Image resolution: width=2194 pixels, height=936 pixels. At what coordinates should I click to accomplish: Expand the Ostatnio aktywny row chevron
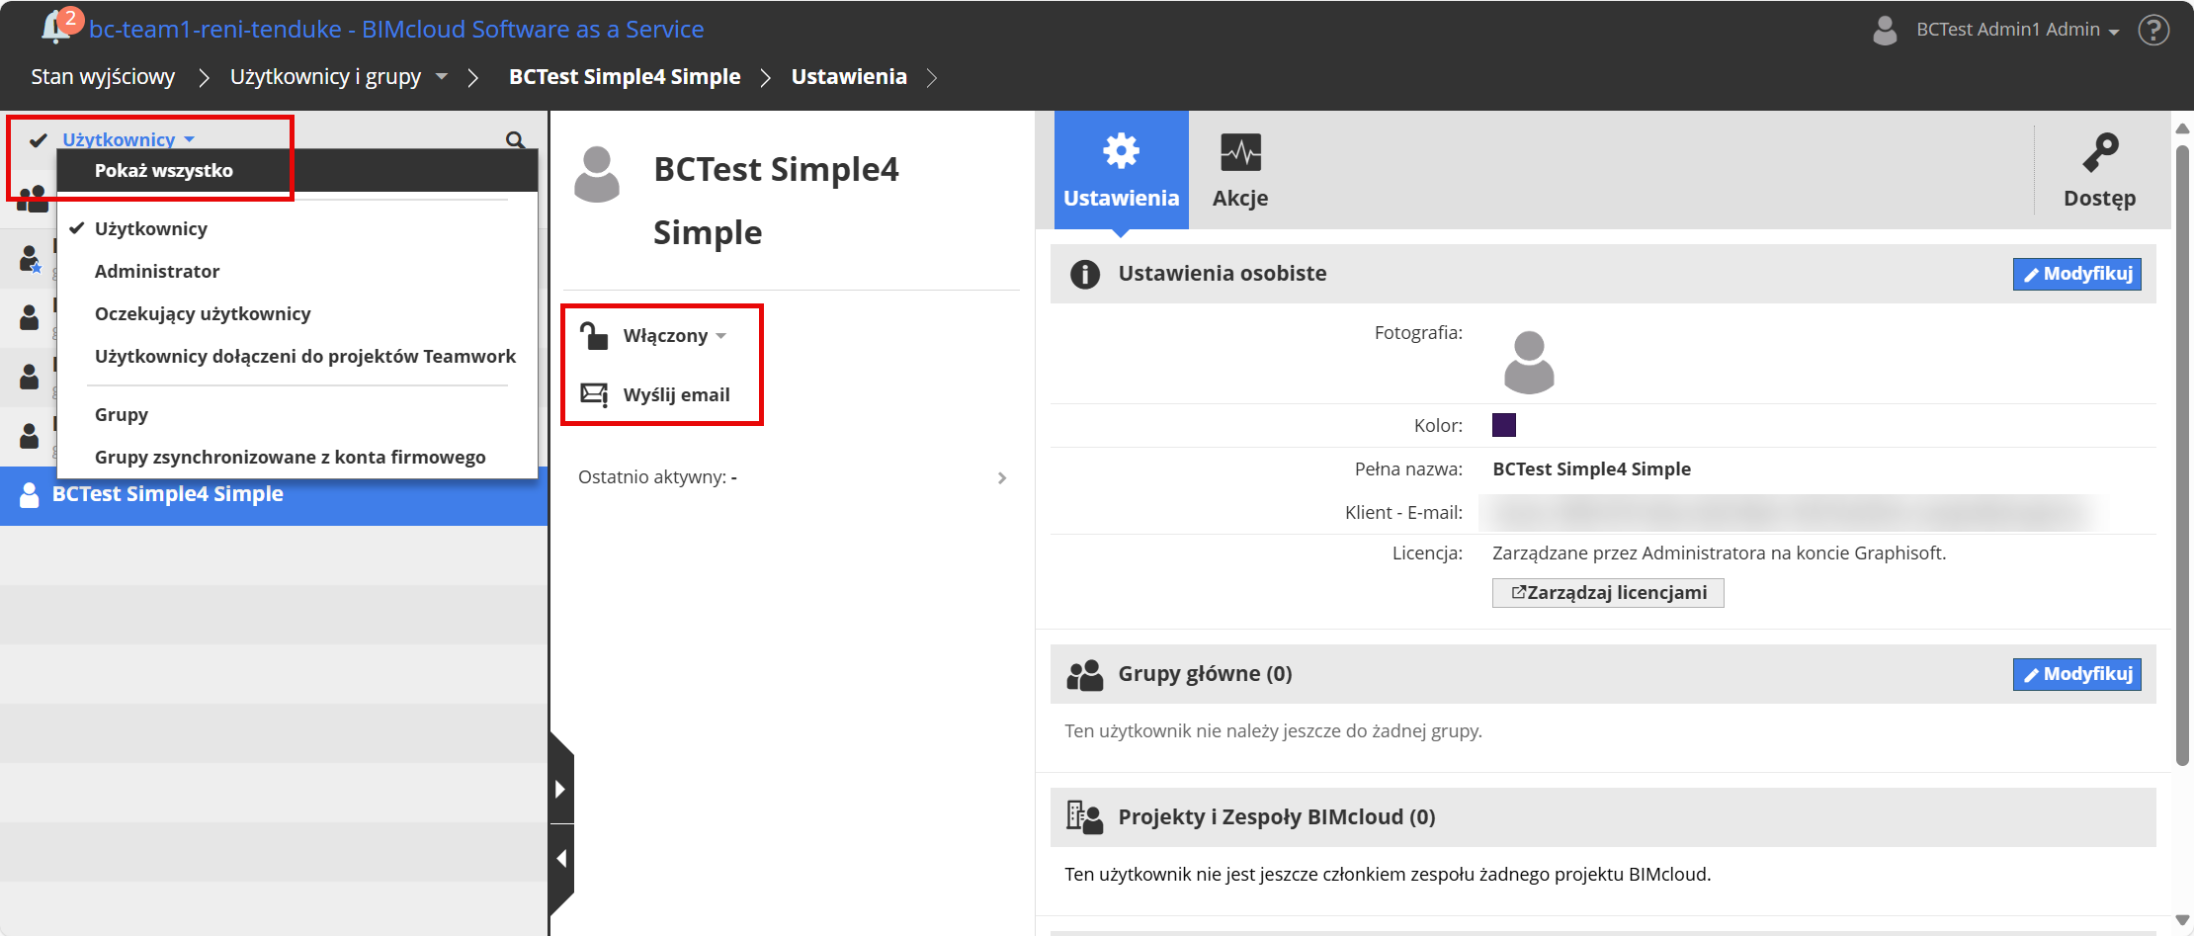[1002, 477]
